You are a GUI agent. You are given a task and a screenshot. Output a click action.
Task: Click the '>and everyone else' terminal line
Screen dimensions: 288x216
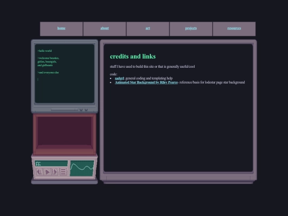tap(48, 73)
